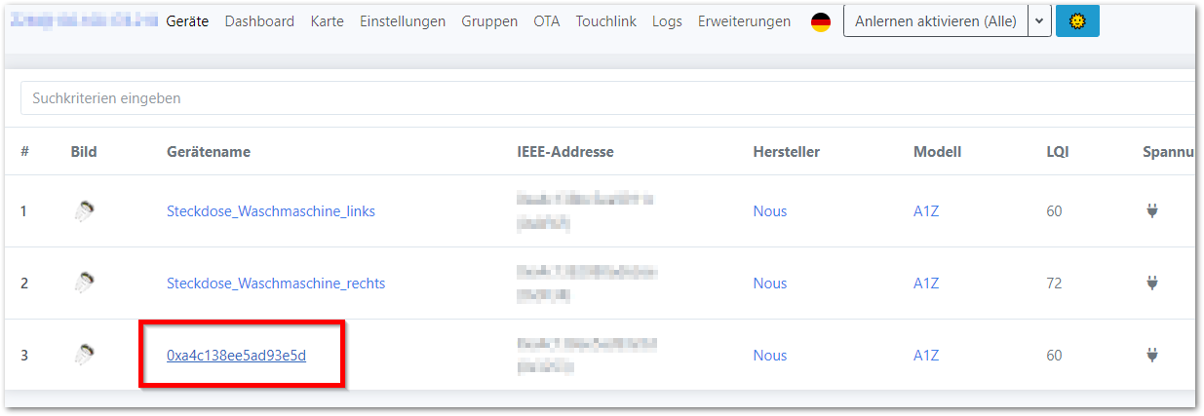Open Steckdose_Waschmaschine_links device link
Image resolution: width=1204 pixels, height=416 pixels.
[270, 211]
